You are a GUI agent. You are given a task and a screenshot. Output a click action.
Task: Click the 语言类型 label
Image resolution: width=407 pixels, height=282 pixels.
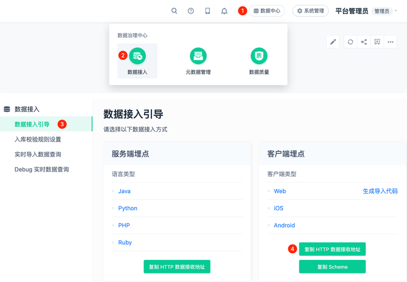(x=123, y=174)
